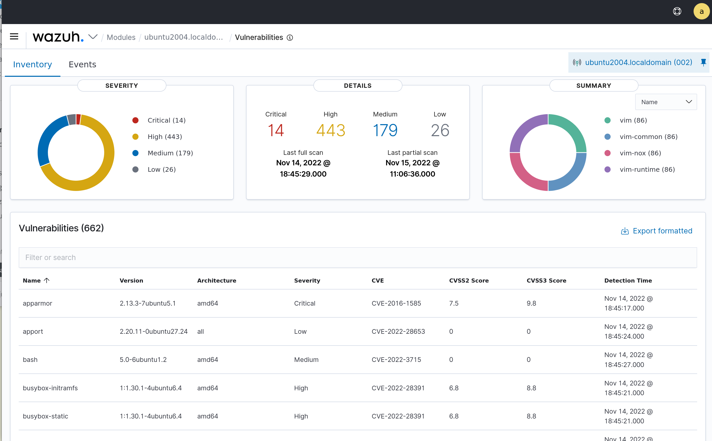
Task: Click the Vulnerabilities info icon
Action: point(290,38)
